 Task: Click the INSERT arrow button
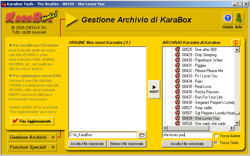coord(154,89)
